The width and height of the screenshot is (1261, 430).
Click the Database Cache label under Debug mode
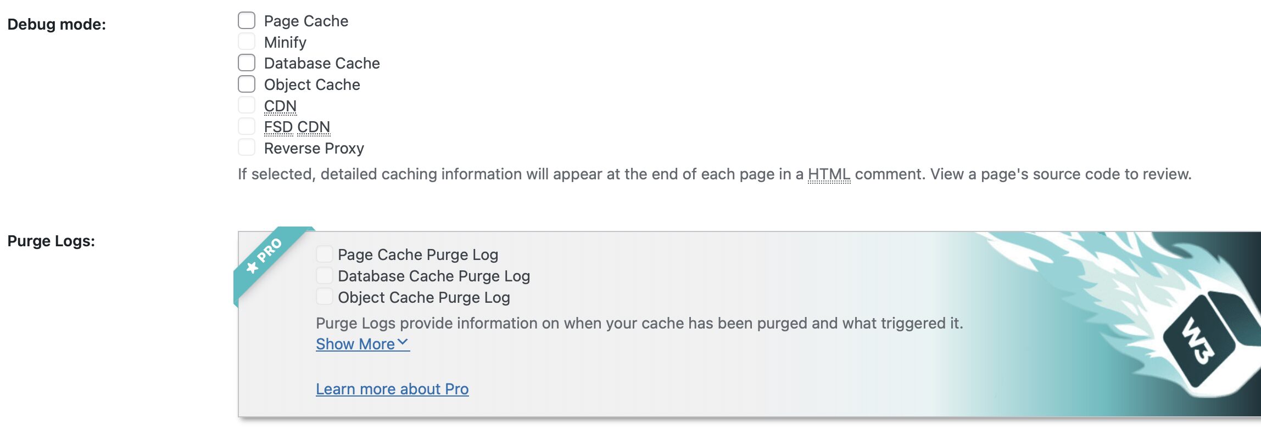(x=322, y=63)
